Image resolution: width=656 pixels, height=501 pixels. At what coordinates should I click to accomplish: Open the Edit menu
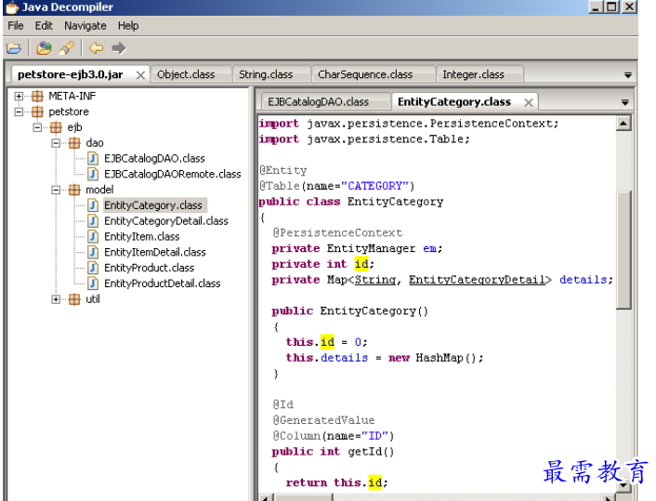point(44,26)
